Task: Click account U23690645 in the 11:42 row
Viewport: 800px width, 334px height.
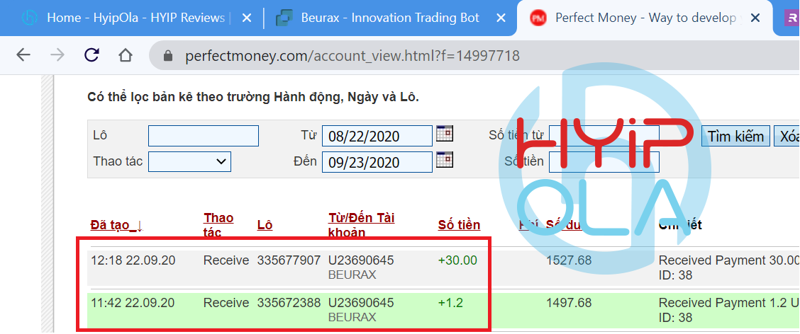Action: click(361, 303)
